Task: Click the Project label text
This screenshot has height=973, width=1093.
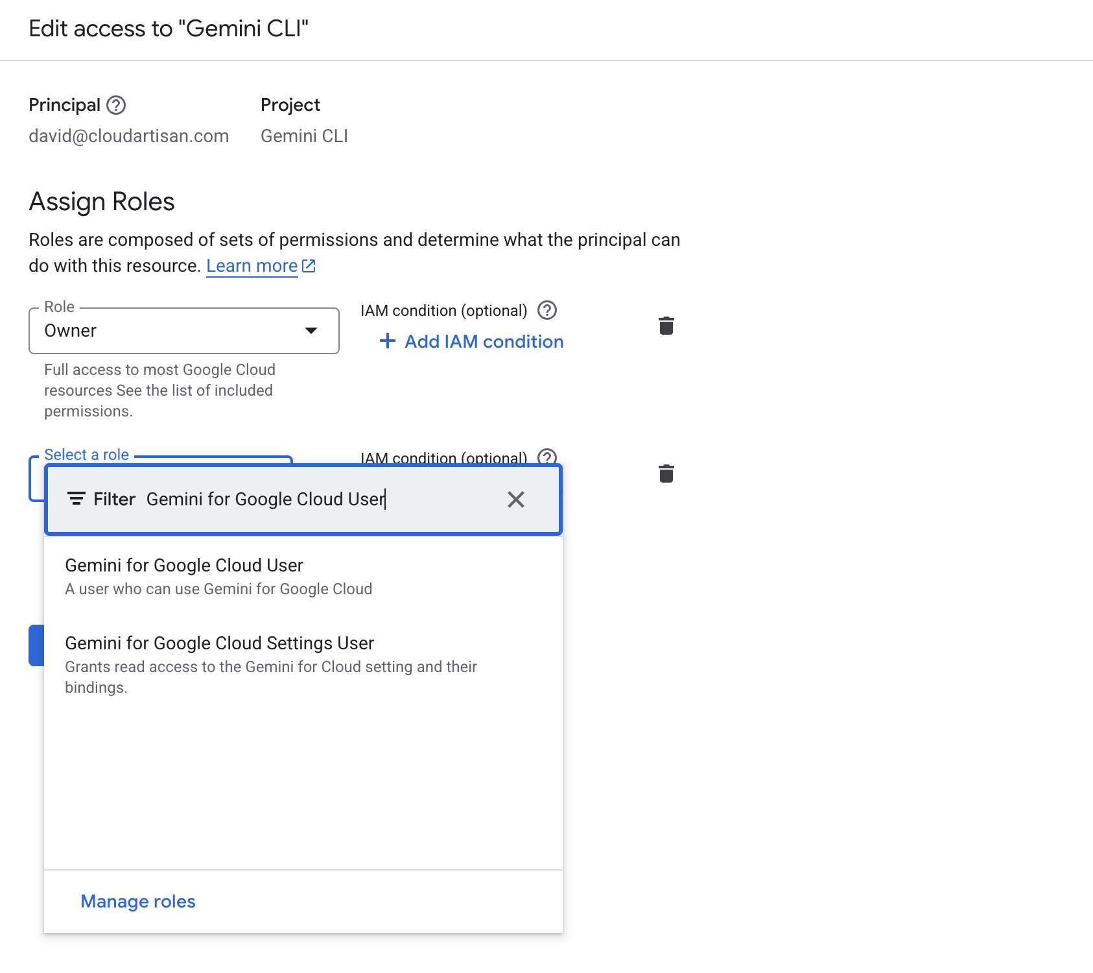Action: (290, 105)
